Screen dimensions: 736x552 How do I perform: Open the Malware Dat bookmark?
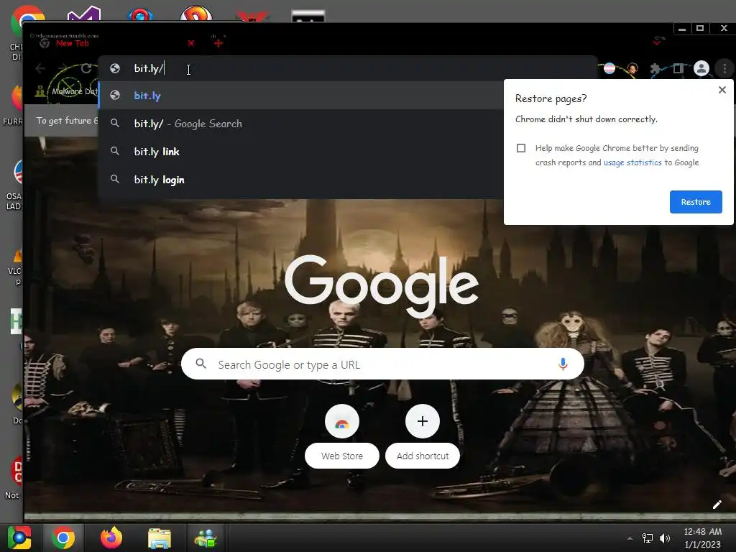[x=65, y=91]
